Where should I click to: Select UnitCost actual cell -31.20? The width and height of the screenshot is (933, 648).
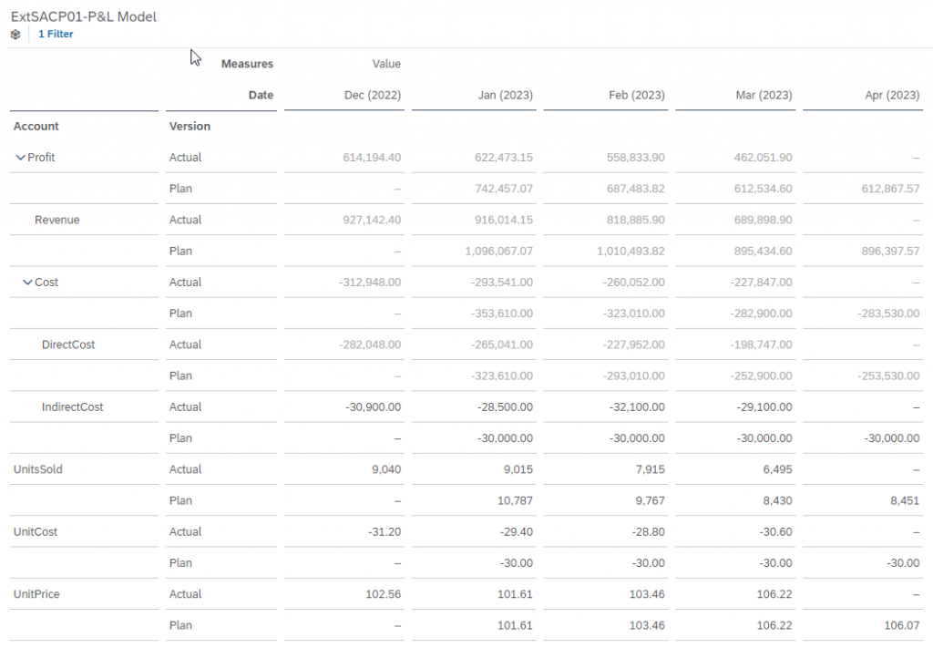click(x=384, y=532)
